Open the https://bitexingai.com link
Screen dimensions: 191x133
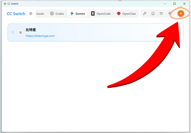tap(40, 36)
